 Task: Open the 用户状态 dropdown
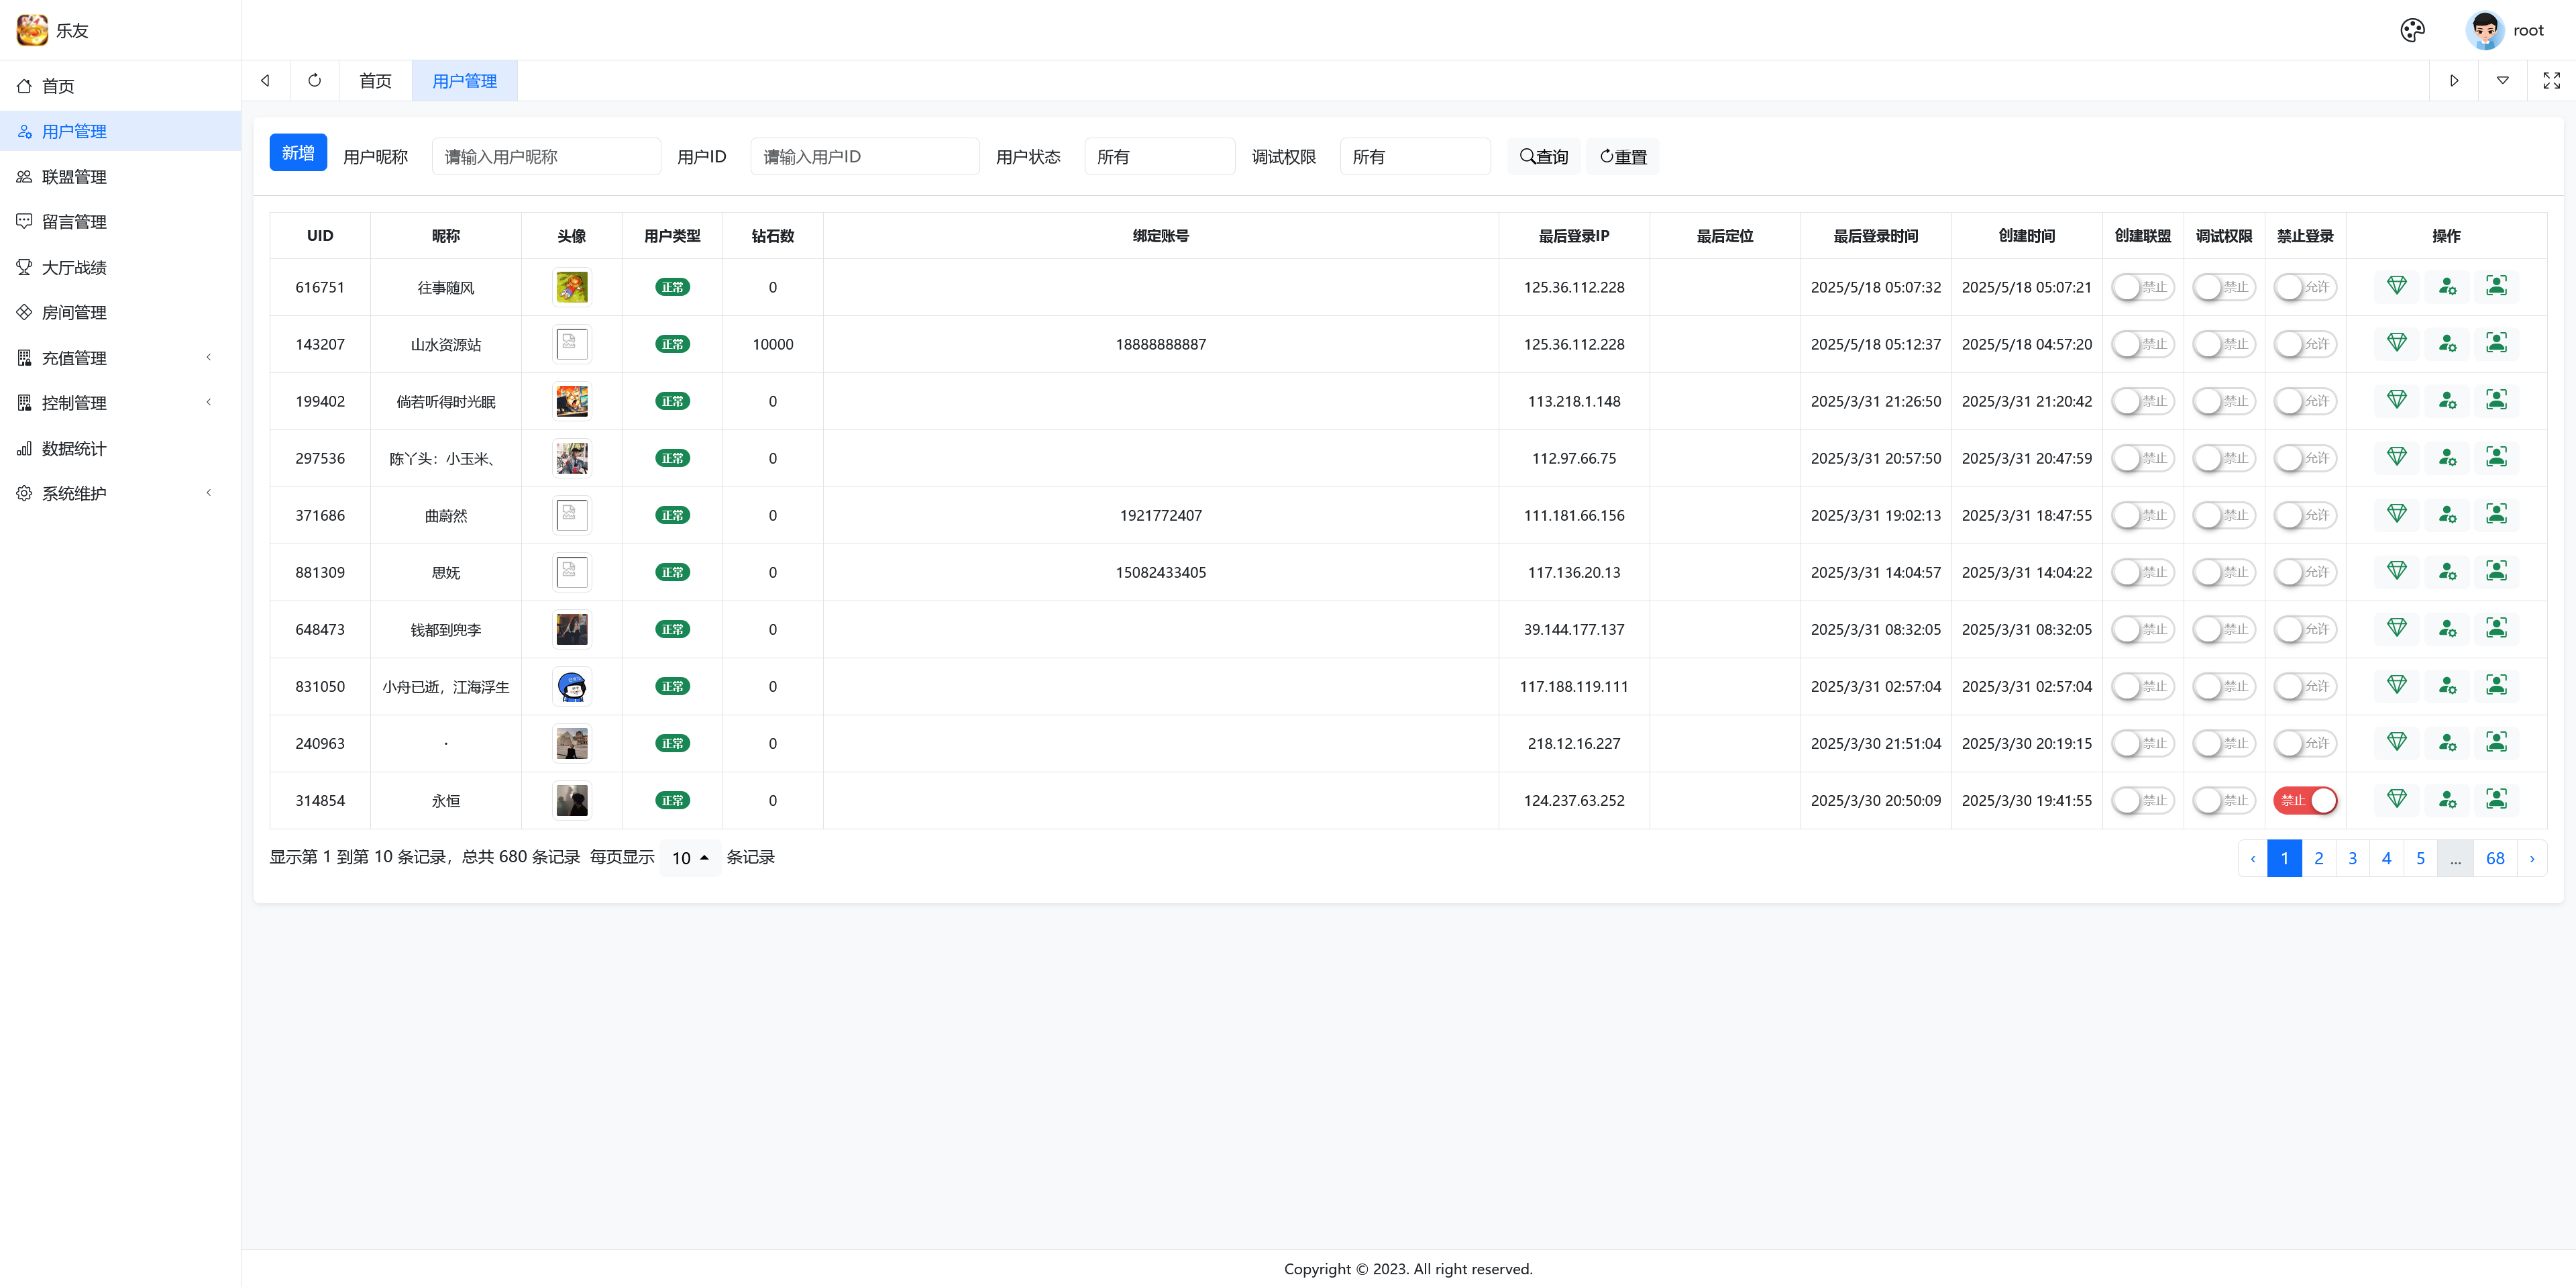point(1158,157)
